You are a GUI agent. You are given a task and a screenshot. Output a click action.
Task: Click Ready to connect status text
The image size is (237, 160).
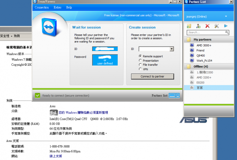click(x=66, y=96)
